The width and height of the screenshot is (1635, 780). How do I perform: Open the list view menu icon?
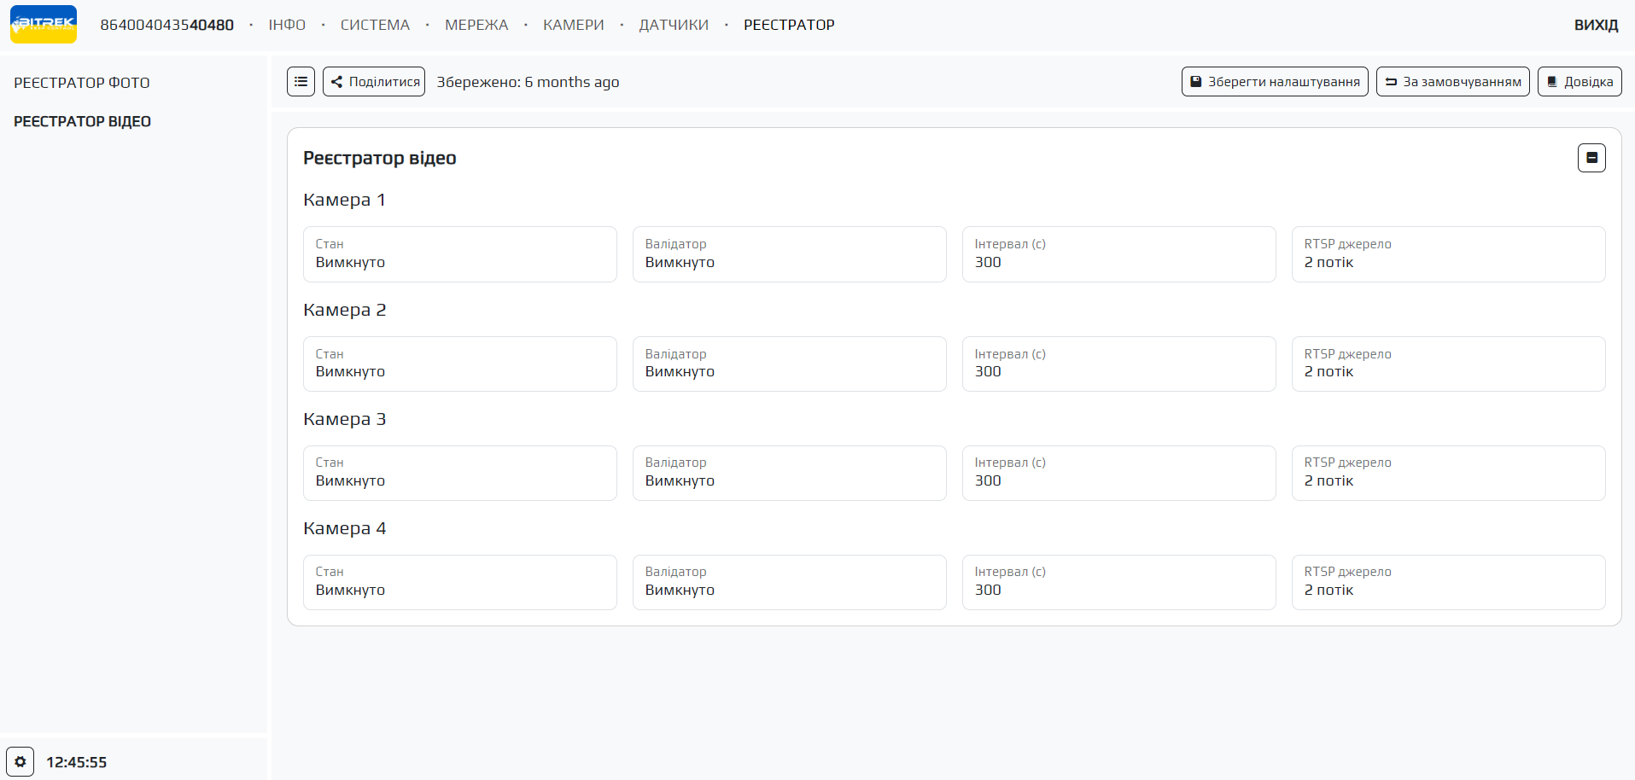pos(301,82)
